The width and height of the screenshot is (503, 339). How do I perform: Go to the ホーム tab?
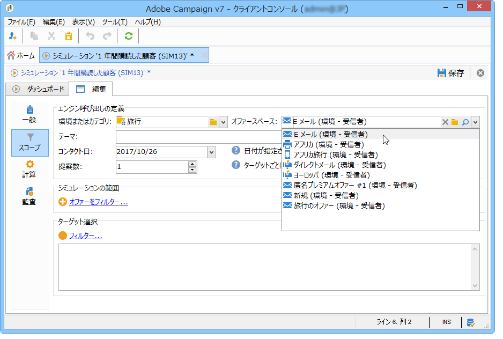tap(21, 56)
